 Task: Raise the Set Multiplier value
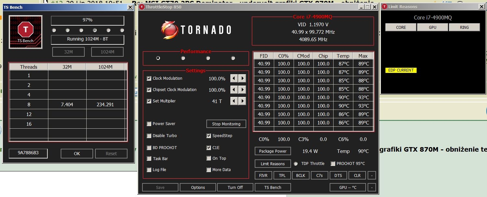point(242,101)
